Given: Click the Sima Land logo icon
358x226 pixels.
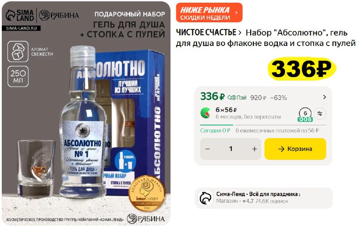Looking at the screenshot, I should point(10,16).
